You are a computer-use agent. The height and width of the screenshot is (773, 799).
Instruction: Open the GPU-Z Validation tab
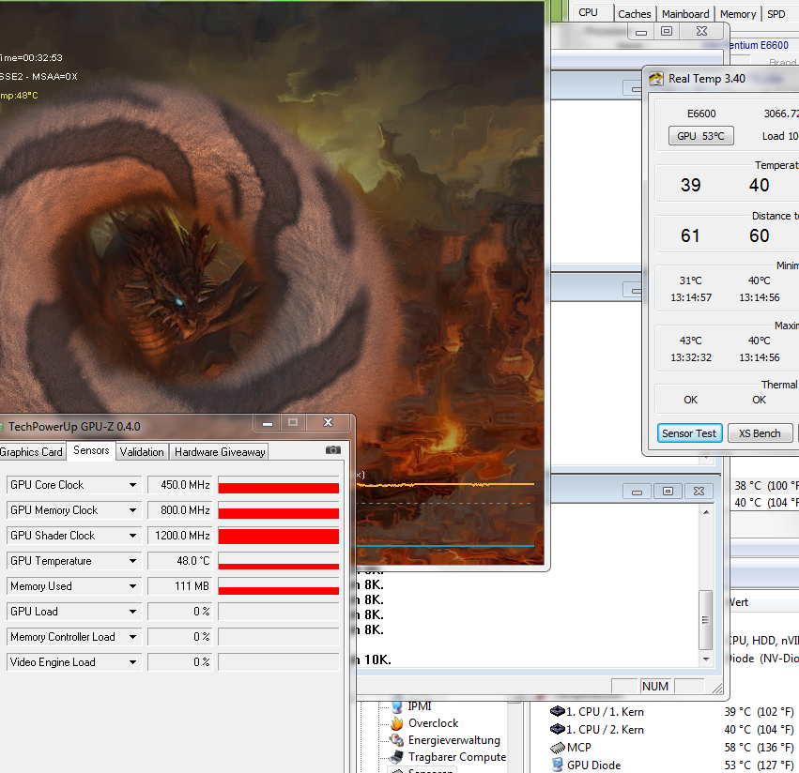[142, 452]
